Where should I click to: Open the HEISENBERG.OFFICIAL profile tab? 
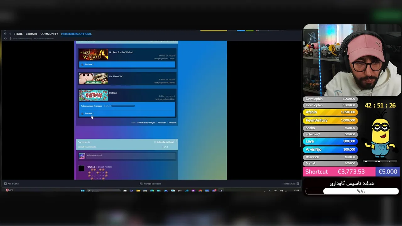[76, 34]
